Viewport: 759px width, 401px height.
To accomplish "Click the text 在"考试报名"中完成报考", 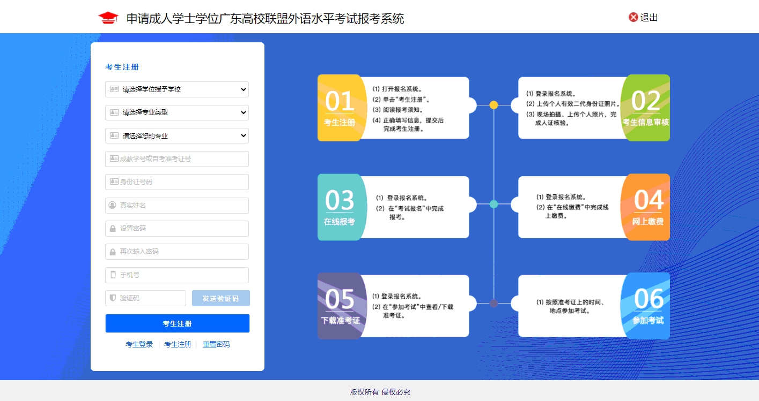I will click(x=410, y=213).
